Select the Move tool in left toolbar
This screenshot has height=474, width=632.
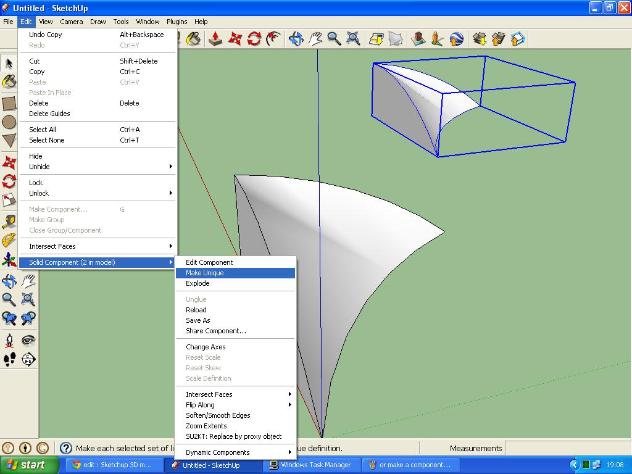9,162
